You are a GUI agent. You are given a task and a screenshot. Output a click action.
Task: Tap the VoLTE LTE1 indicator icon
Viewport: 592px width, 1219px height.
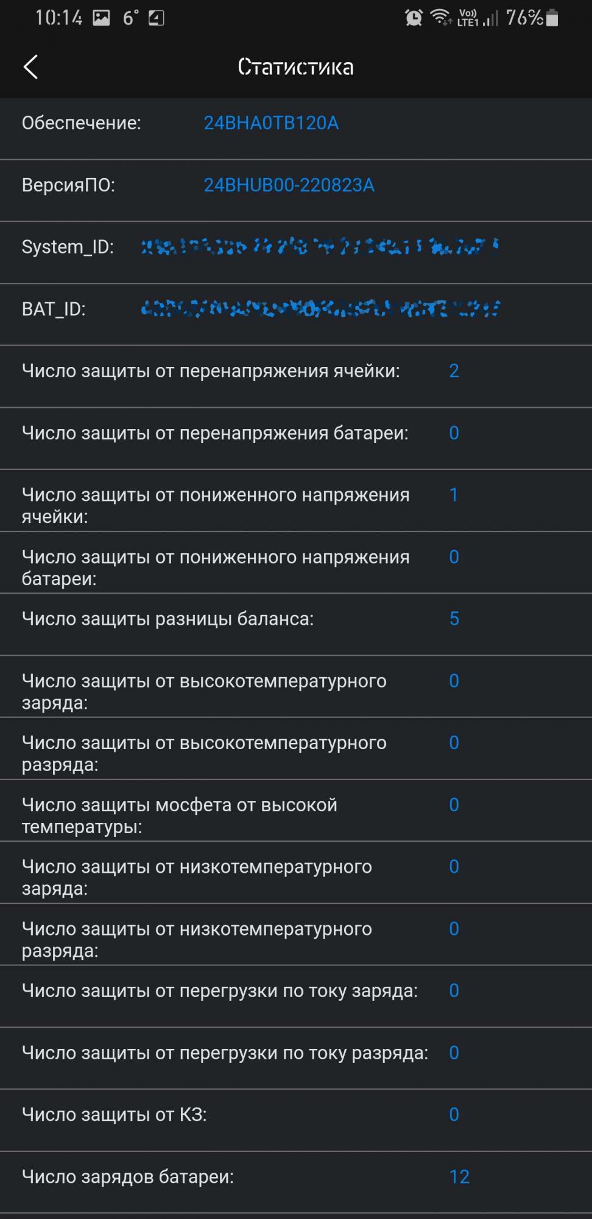[468, 18]
